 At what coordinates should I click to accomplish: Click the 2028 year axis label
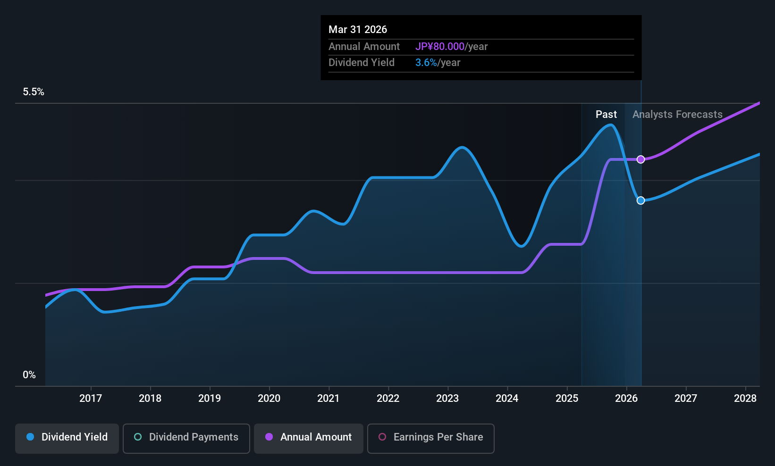[745, 399]
